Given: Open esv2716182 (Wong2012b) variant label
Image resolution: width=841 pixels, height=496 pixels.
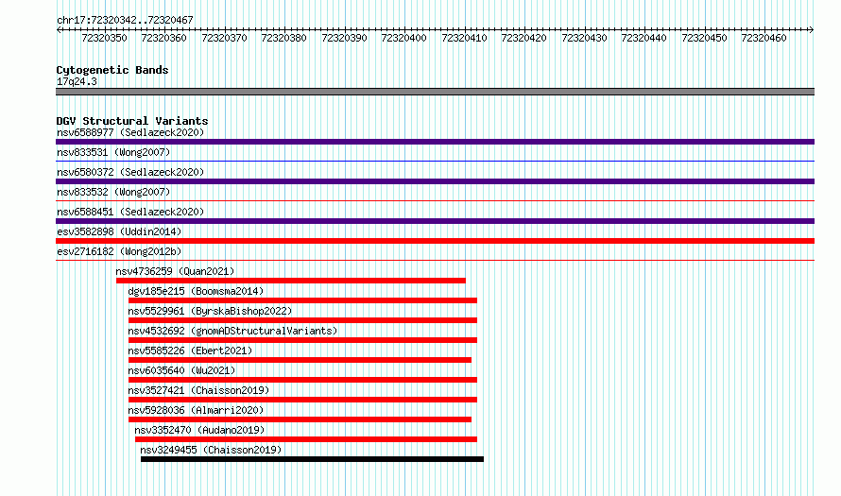Looking at the screenshot, I should pyautogui.click(x=119, y=251).
